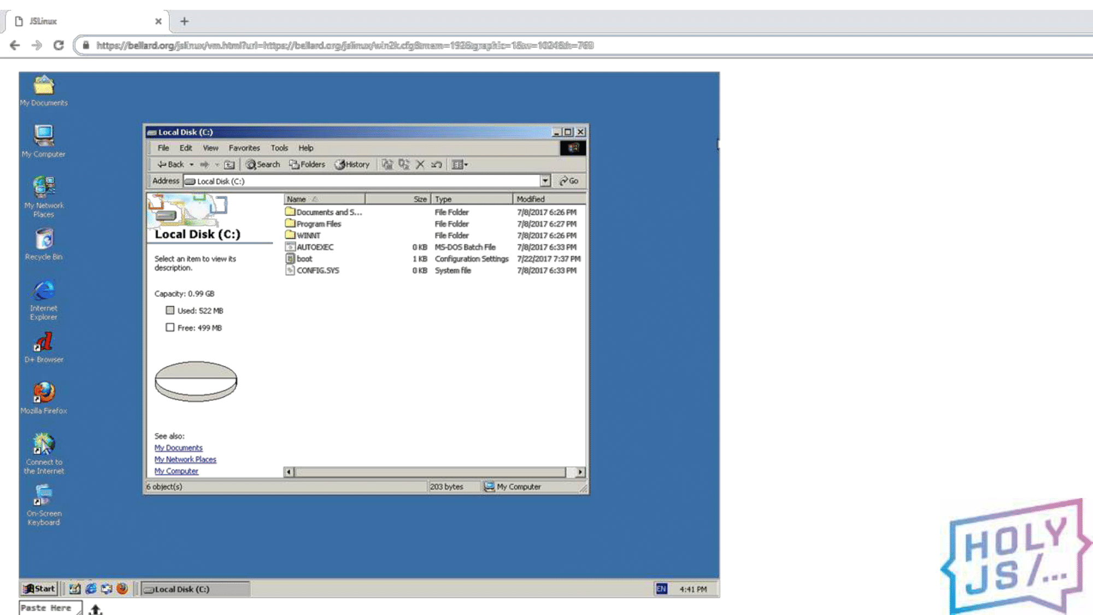Click the Forward arrow in Explorer toolbar
Image resolution: width=1093 pixels, height=615 pixels.
pyautogui.click(x=204, y=165)
